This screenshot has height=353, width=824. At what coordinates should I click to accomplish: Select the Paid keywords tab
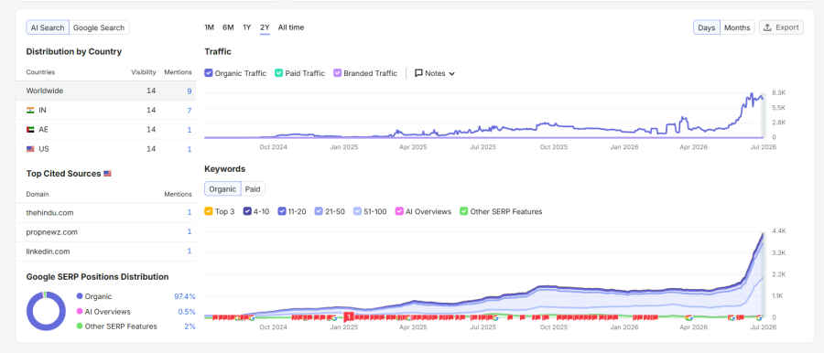254,188
